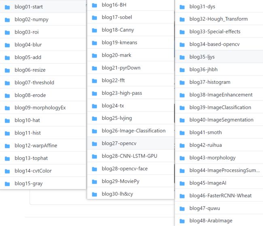Viewport: 263px width, 226px height.
Task: Open the blog06-resize folder
Action: (43, 70)
